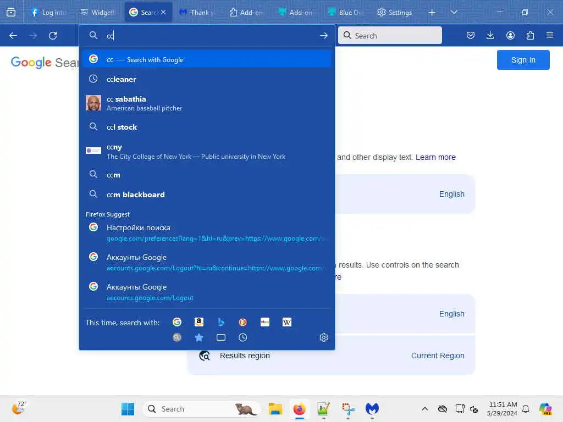Open Malwarebytes from taskbar
The image size is (563, 422).
click(372, 409)
